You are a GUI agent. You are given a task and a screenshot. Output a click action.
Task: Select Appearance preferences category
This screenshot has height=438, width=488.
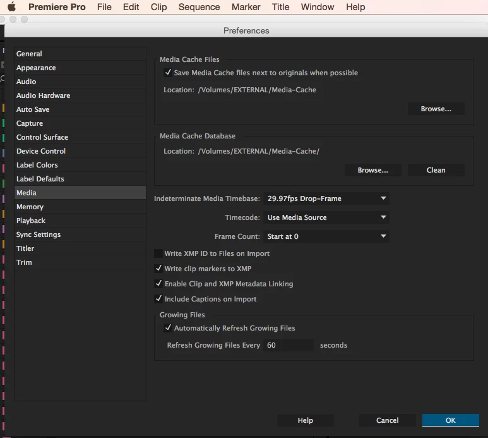pos(80,68)
